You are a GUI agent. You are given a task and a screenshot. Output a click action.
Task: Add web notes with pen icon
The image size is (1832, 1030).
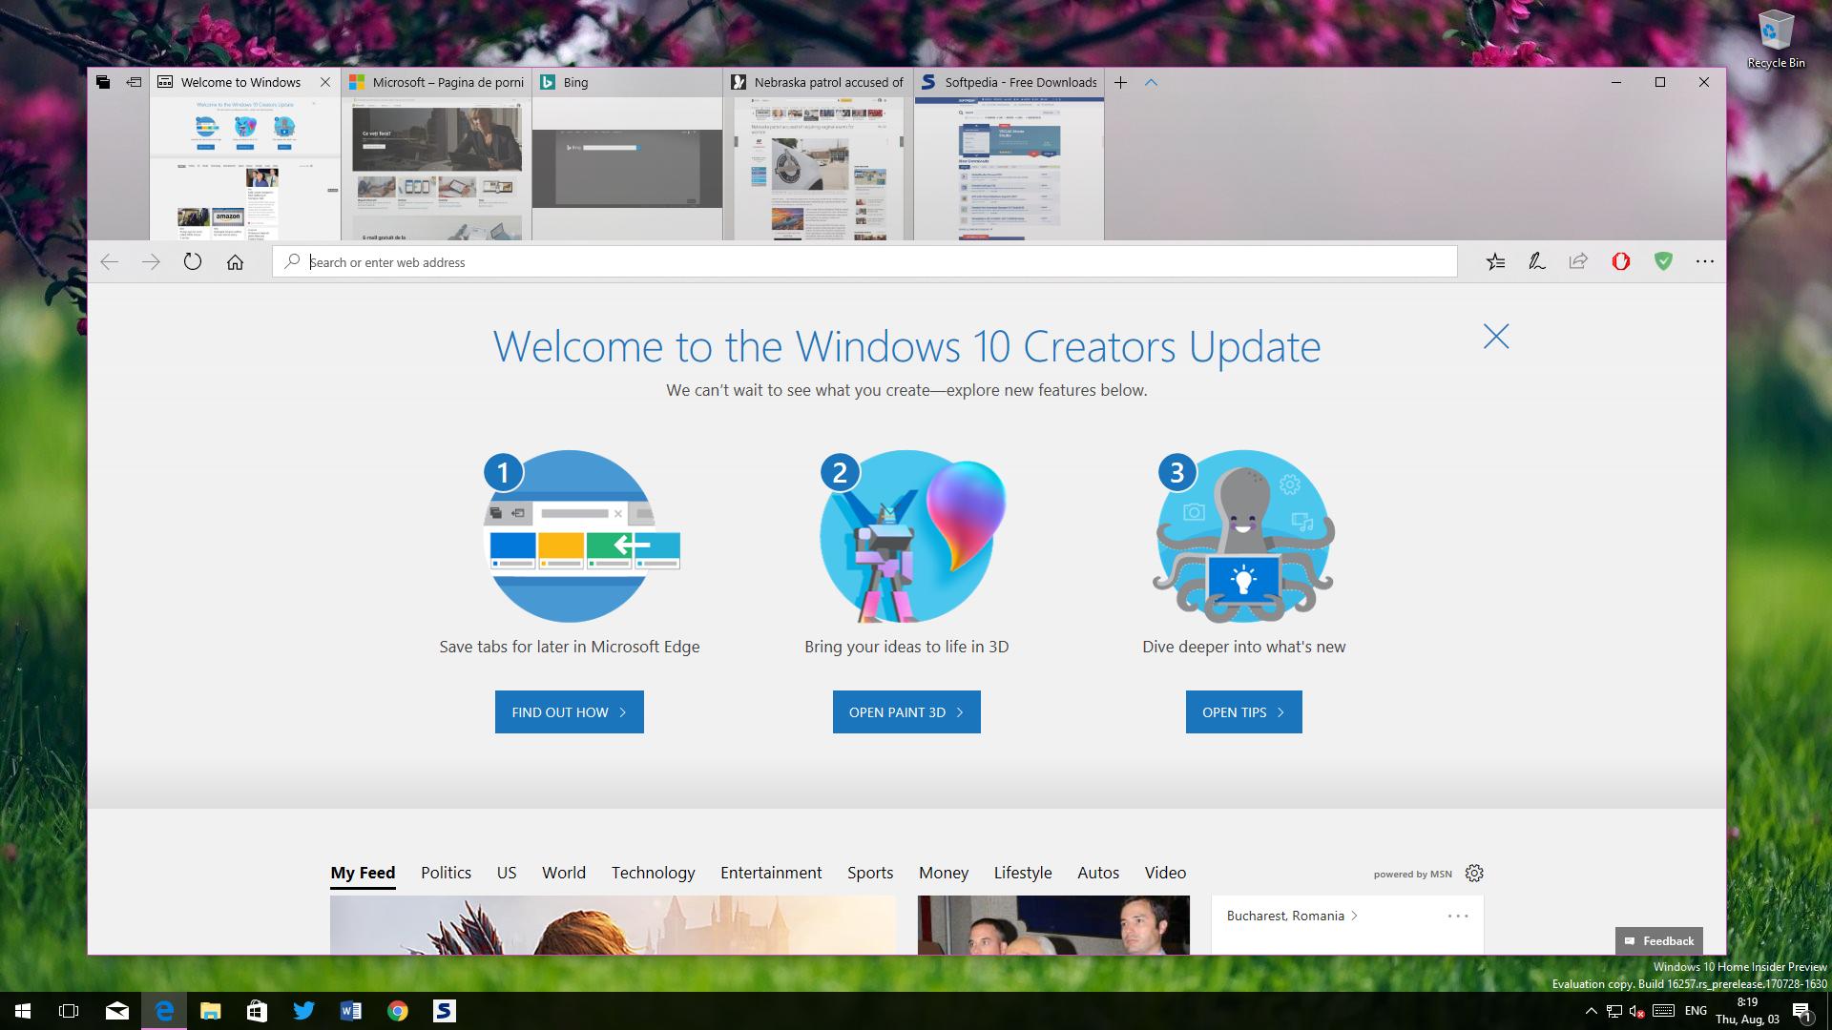point(1536,261)
